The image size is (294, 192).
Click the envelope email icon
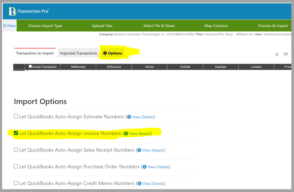pos(286,54)
